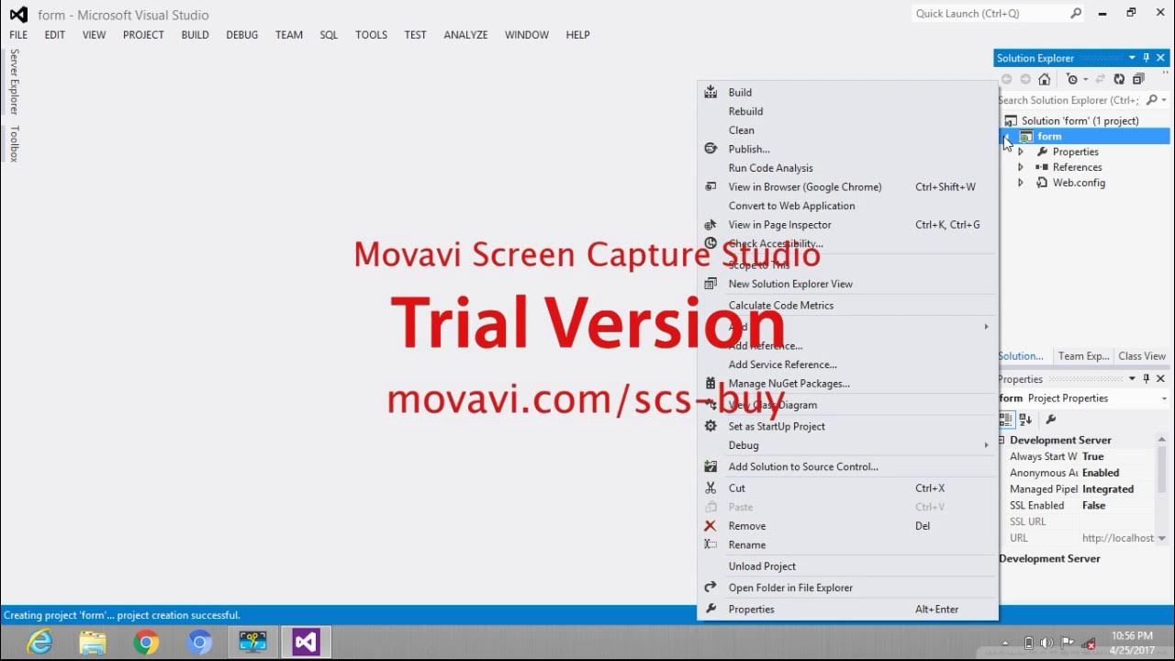The image size is (1175, 661).
Task: Open Internet Explorer from taskbar
Action: point(39,642)
